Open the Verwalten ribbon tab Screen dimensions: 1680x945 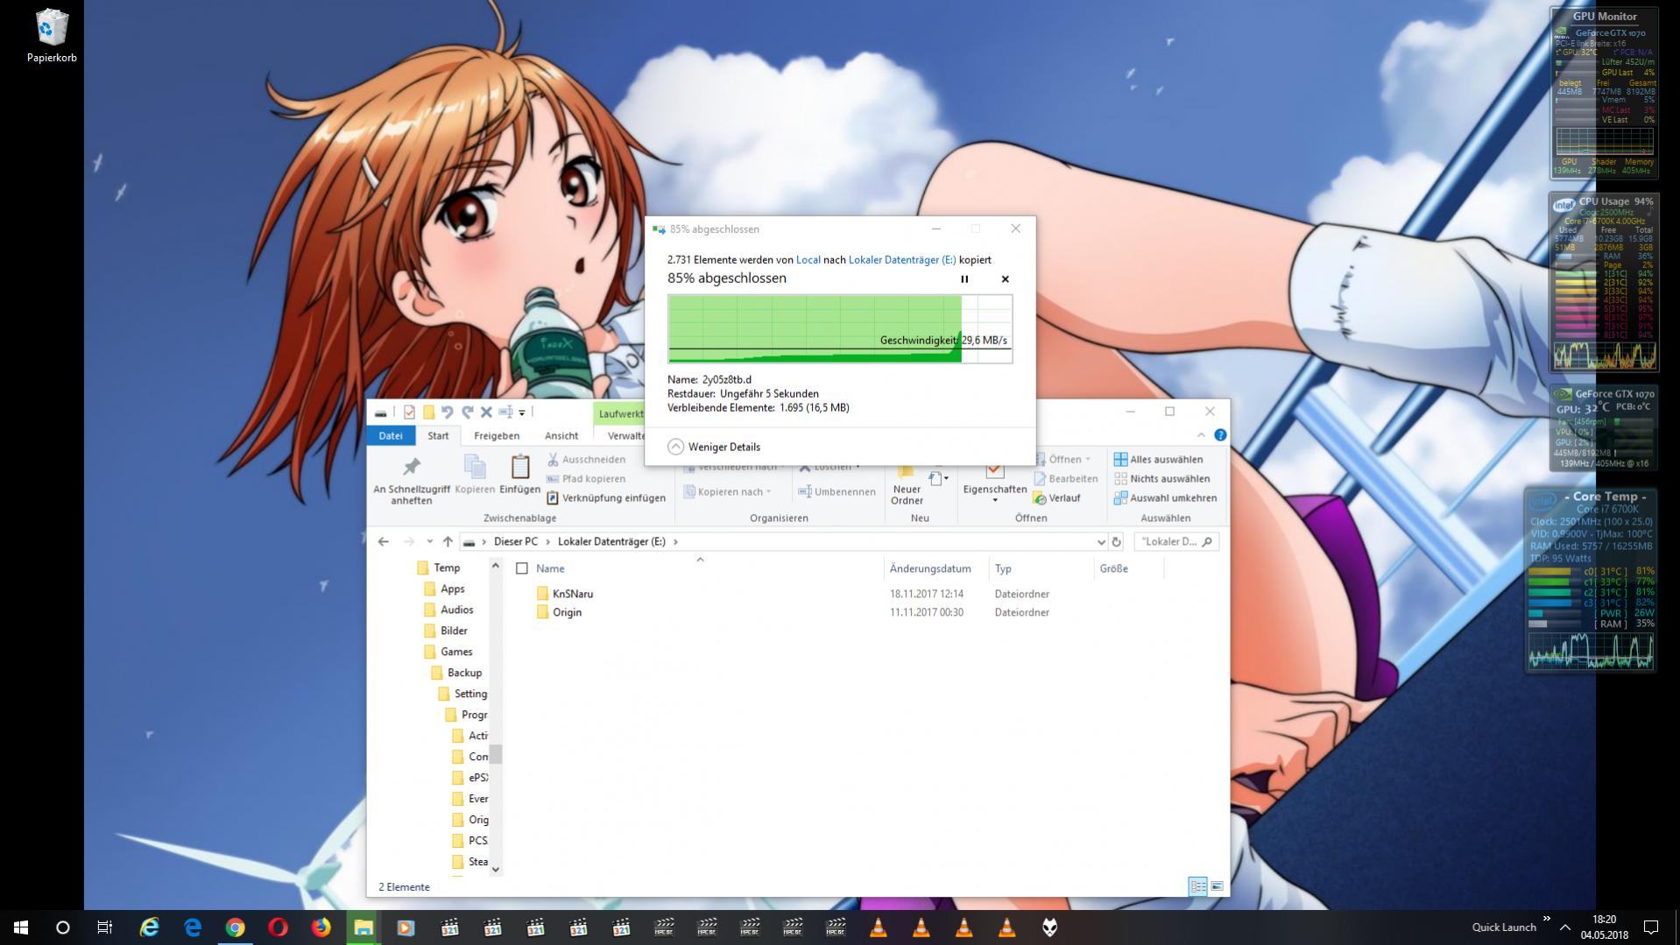coord(625,435)
